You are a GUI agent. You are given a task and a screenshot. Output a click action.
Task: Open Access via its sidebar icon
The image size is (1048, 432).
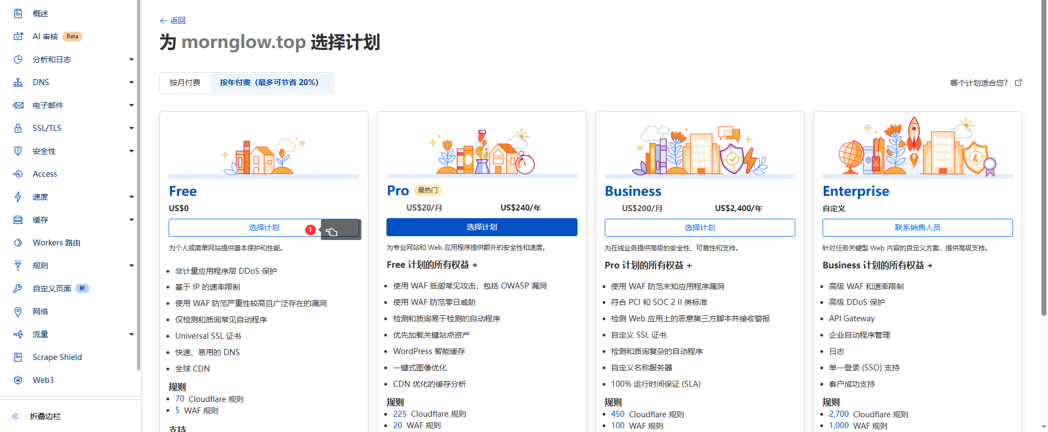[x=18, y=174]
